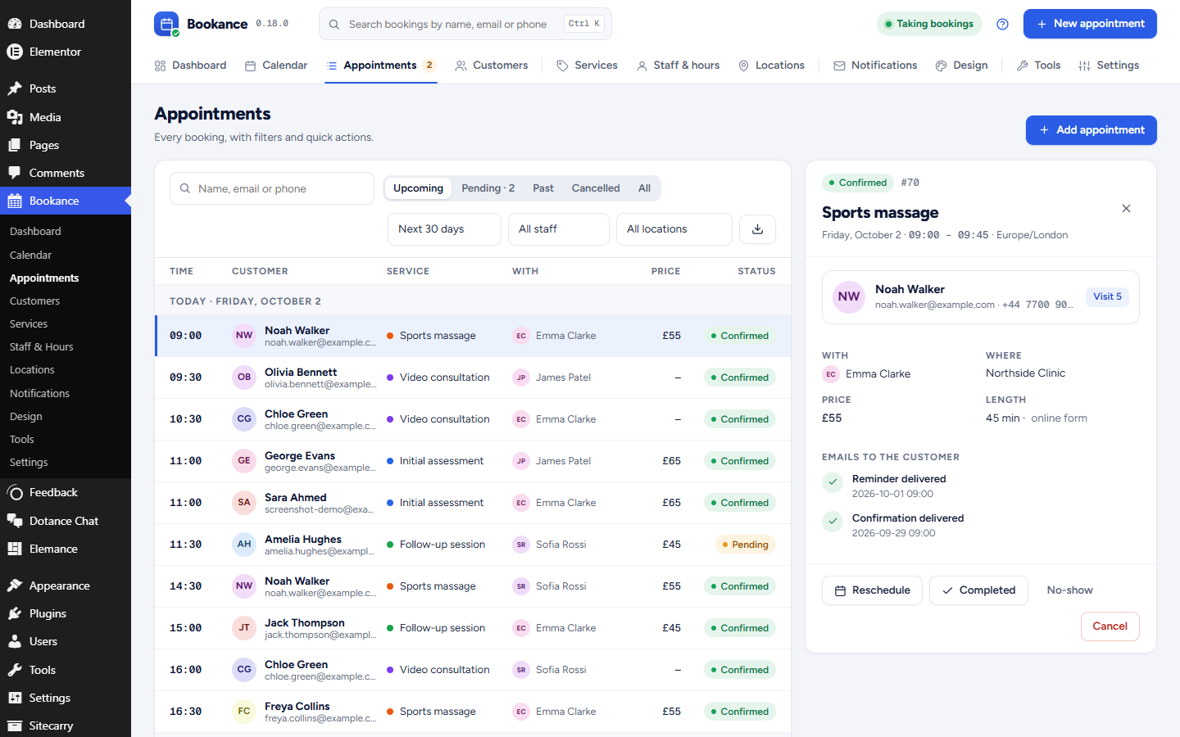This screenshot has height=737, width=1180.
Task: Open the All staff filter dropdown
Action: (559, 229)
